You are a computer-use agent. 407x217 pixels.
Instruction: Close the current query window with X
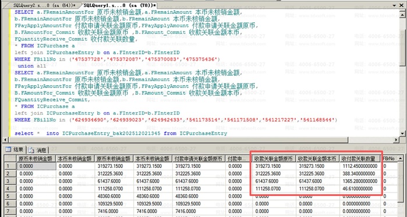click(x=401, y=5)
